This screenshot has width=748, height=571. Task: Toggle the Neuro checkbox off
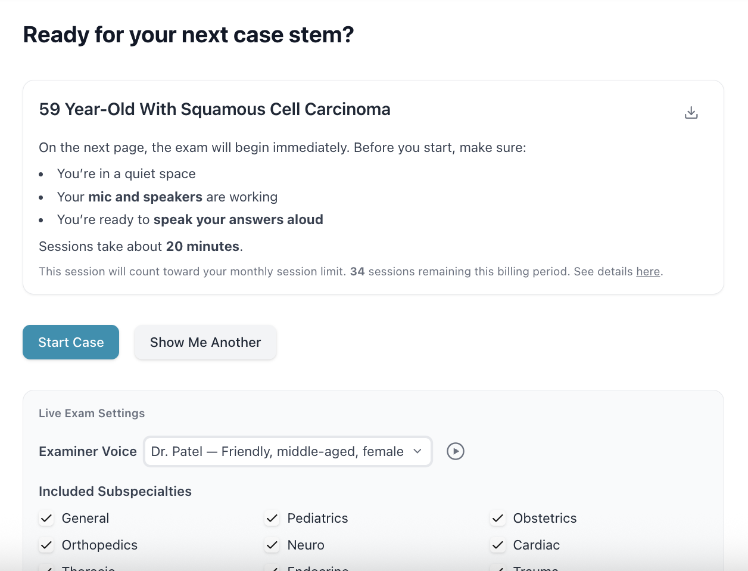point(272,545)
